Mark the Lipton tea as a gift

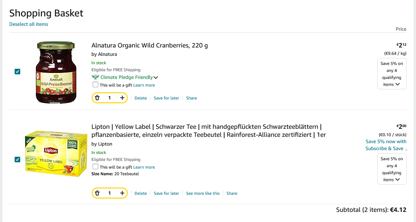pyautogui.click(x=95, y=167)
